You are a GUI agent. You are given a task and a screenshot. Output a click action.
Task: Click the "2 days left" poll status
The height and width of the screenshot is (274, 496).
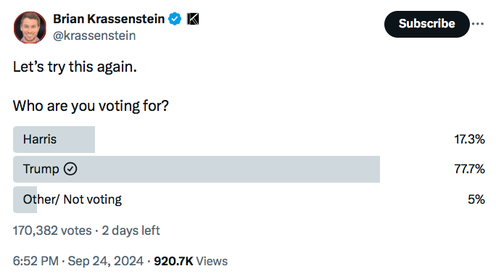point(131,231)
